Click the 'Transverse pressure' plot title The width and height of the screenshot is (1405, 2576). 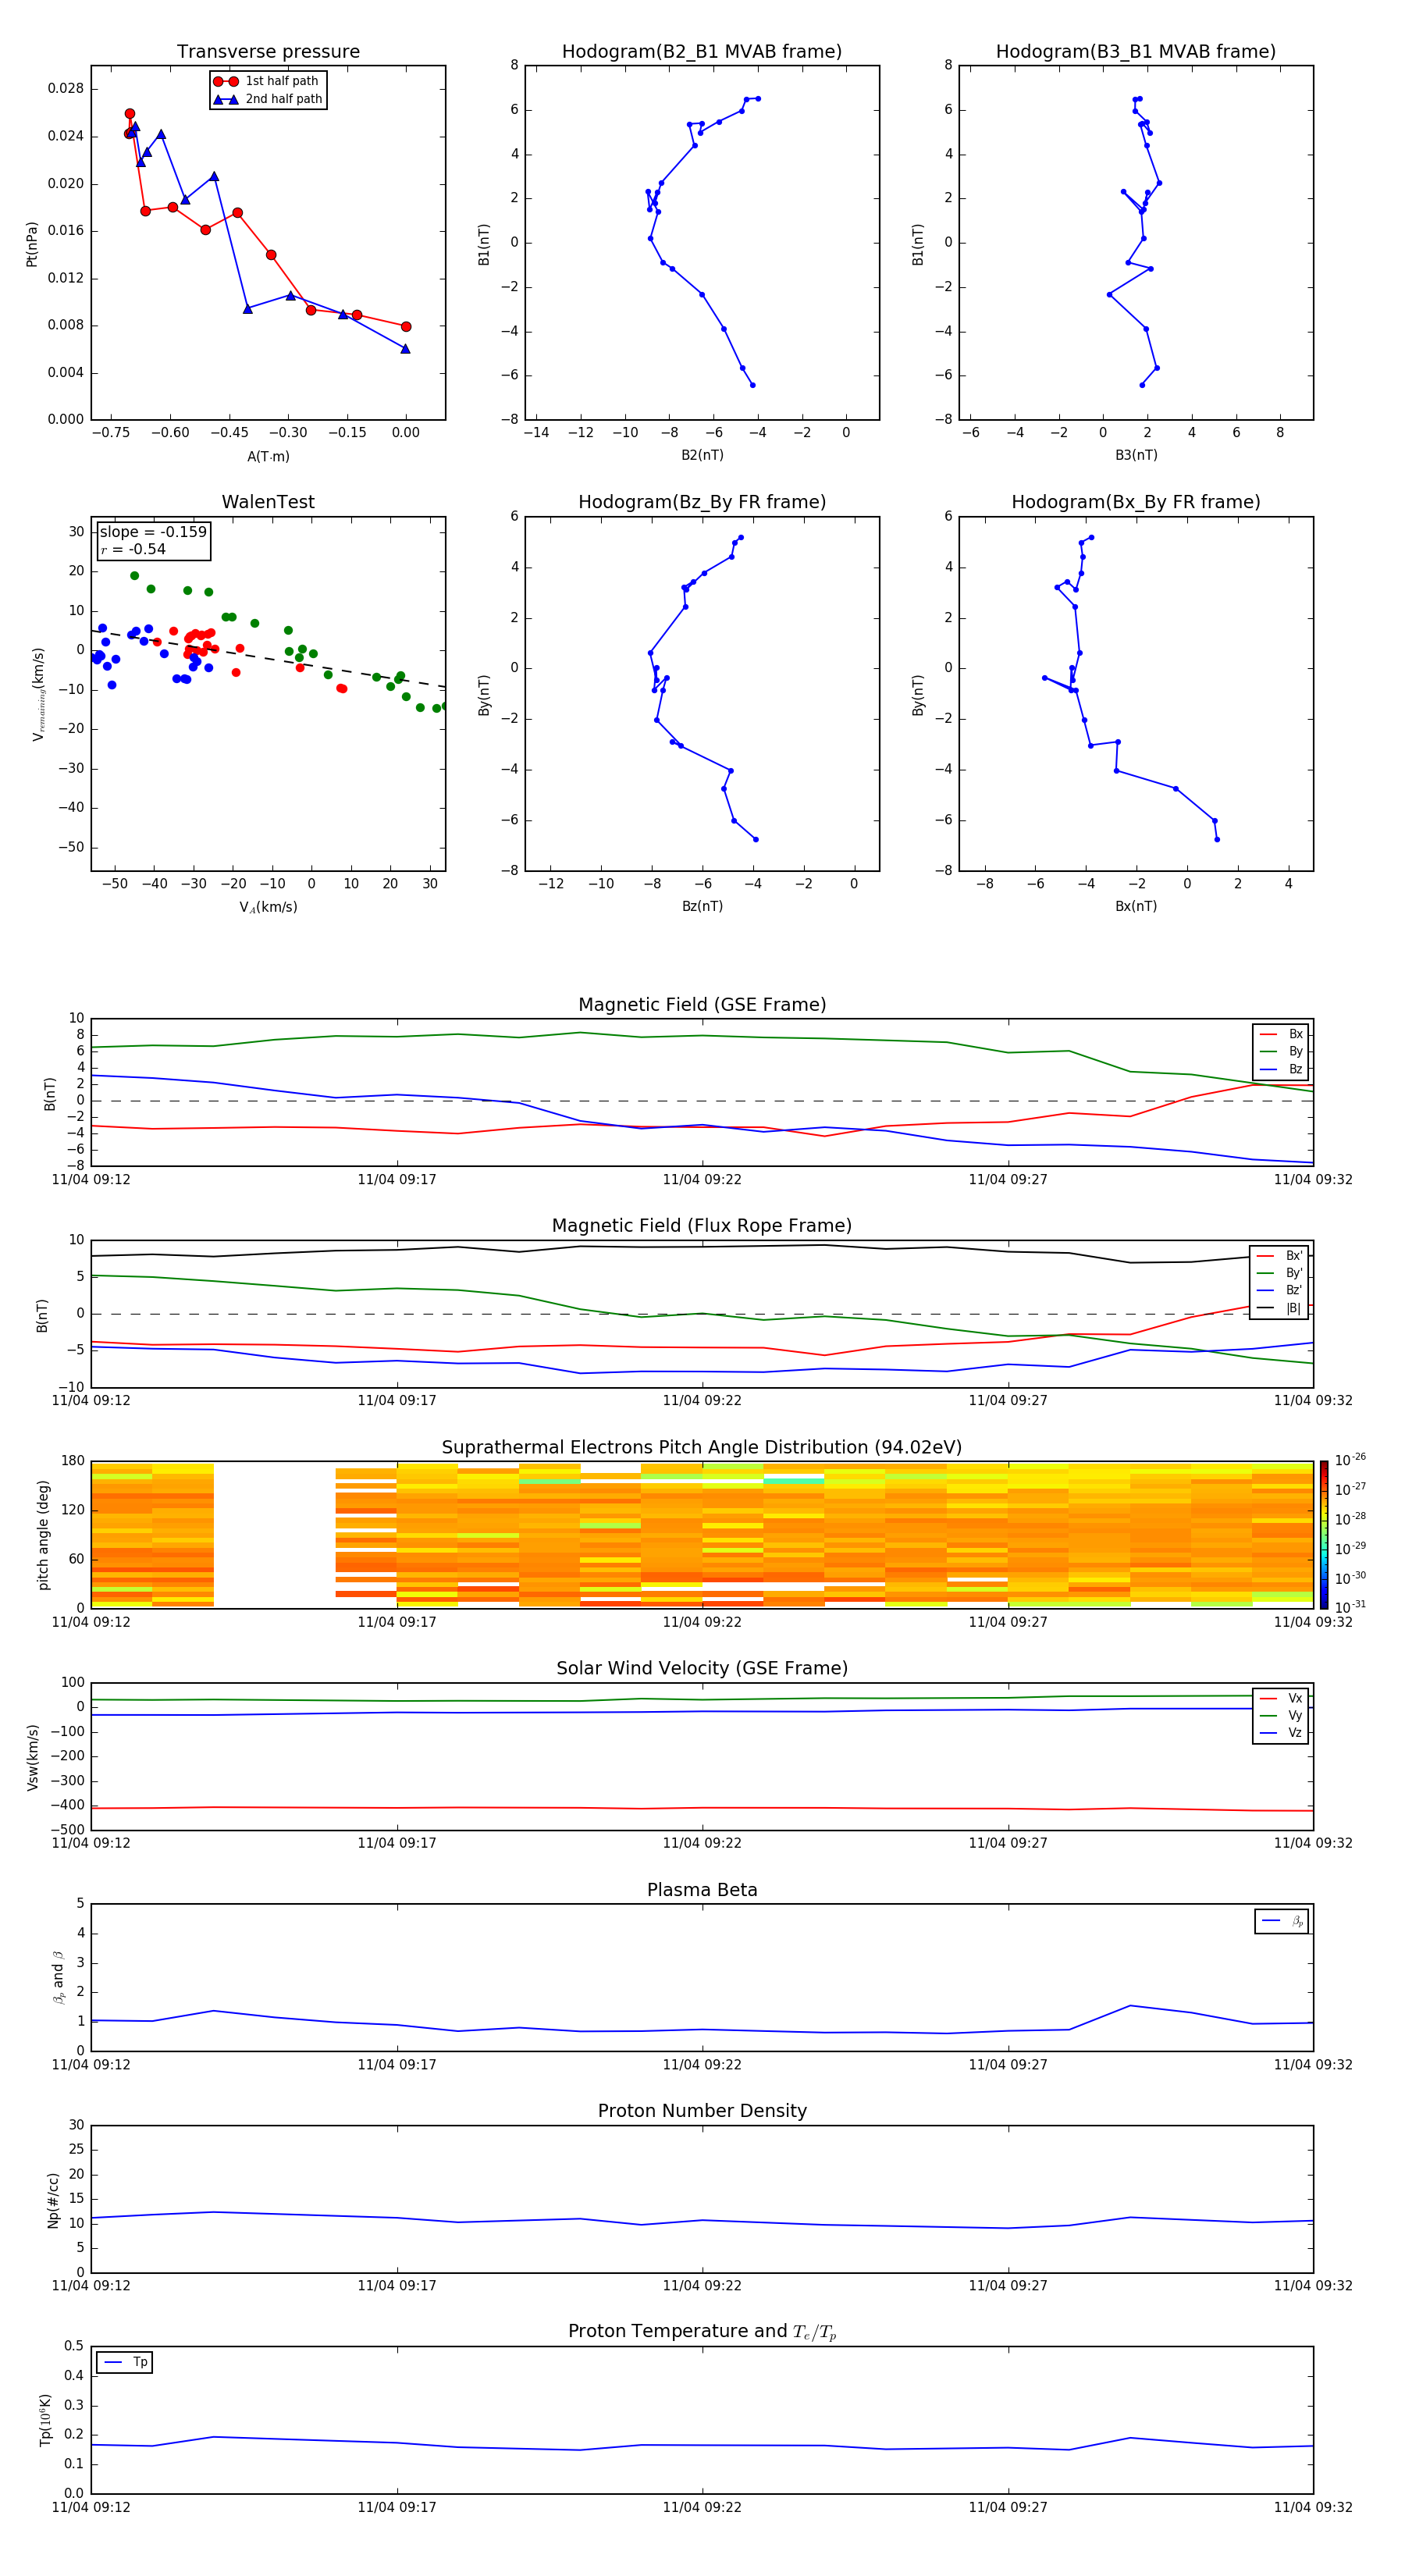click(268, 52)
